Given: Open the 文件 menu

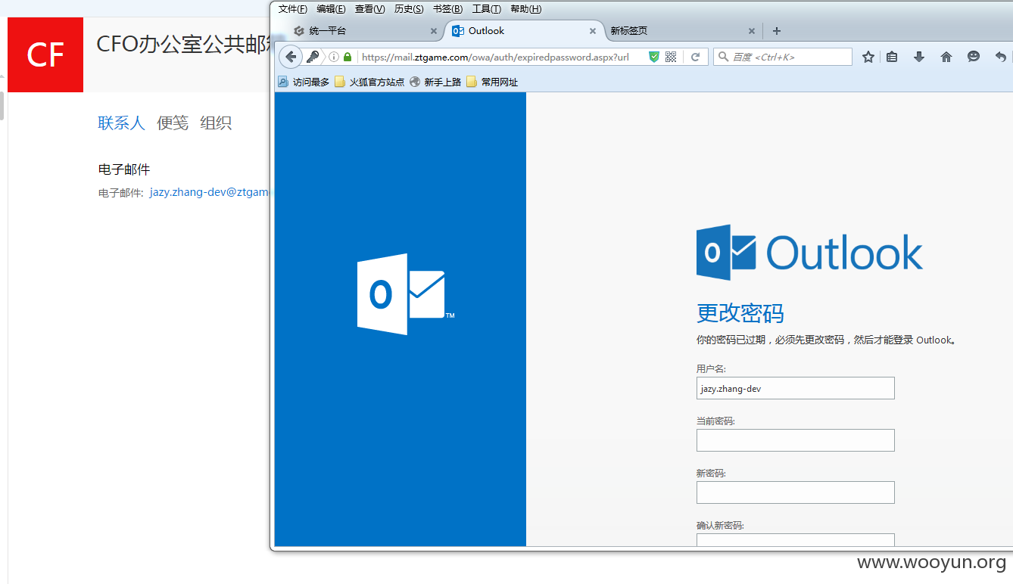Looking at the screenshot, I should pyautogui.click(x=292, y=9).
